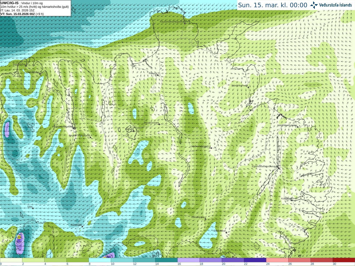Pick the 22–24 m/s legend color
Screen dimensions: 355x266
tap(255, 260)
